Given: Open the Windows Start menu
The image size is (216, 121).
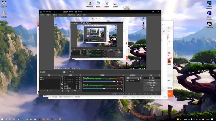Looking at the screenshot, I should 2,119.
